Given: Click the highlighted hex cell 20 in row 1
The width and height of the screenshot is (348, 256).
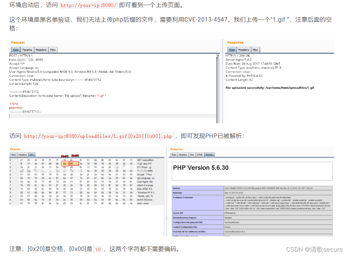Looking at the screenshot, I should coord(64,164).
